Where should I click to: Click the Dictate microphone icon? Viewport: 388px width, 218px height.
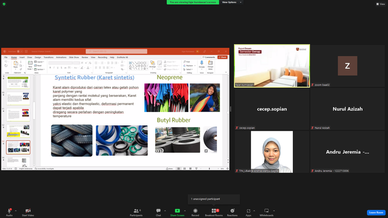(x=202, y=63)
